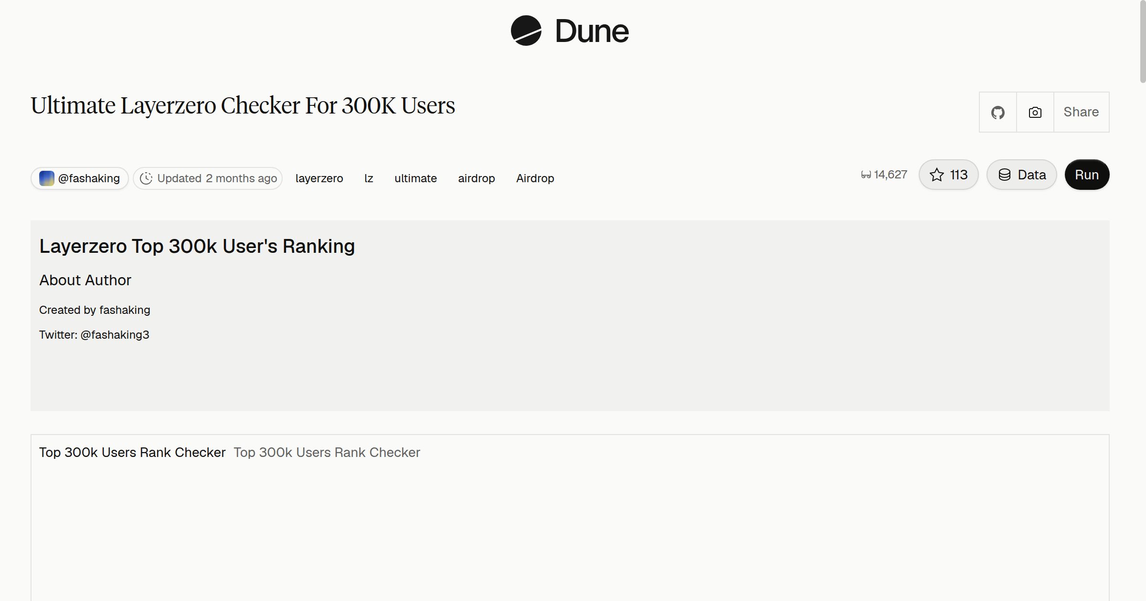Click the star icon in favorites button

pos(937,175)
